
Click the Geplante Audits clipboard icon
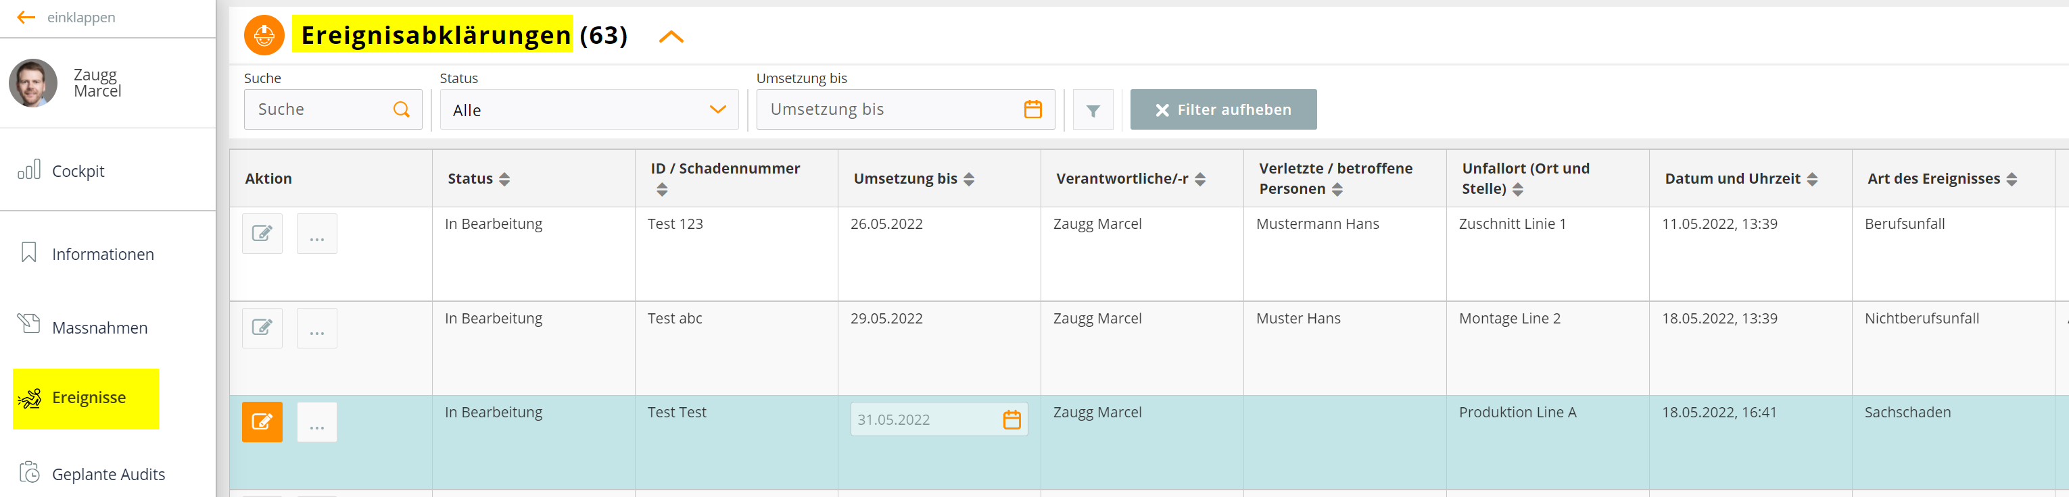(30, 472)
